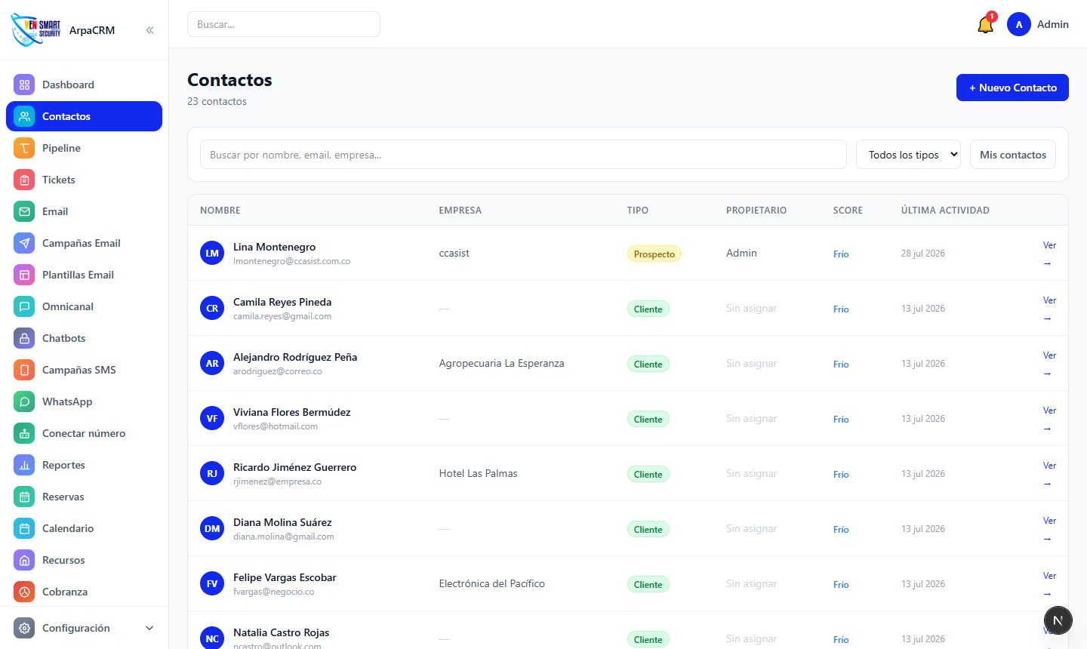Viewport: 1087px width, 649px height.
Task: Click the 23 contactos count text
Action: coord(217,101)
